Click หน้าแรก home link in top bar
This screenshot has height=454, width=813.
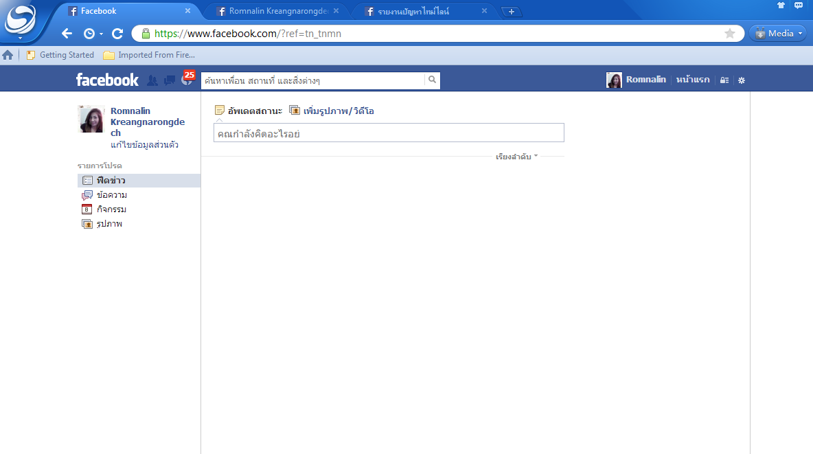tap(693, 80)
